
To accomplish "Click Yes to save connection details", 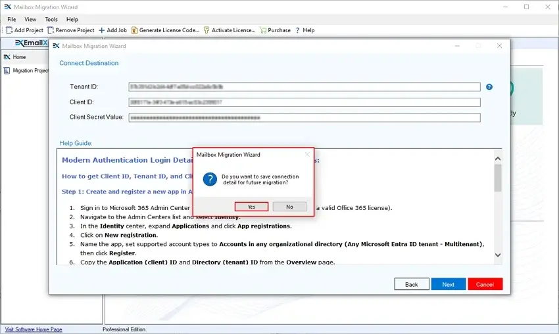I will click(x=251, y=207).
